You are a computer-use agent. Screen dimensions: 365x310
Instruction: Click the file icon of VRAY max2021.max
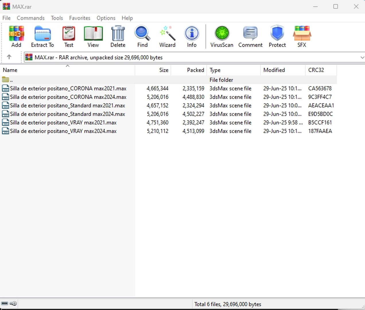pyautogui.click(x=5, y=122)
